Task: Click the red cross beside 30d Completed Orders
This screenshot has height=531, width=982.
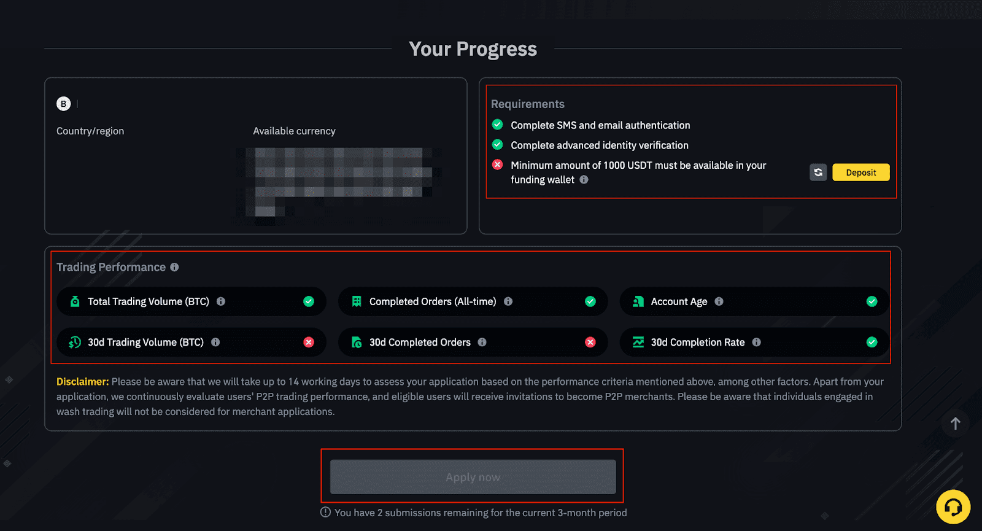Action: coord(590,342)
